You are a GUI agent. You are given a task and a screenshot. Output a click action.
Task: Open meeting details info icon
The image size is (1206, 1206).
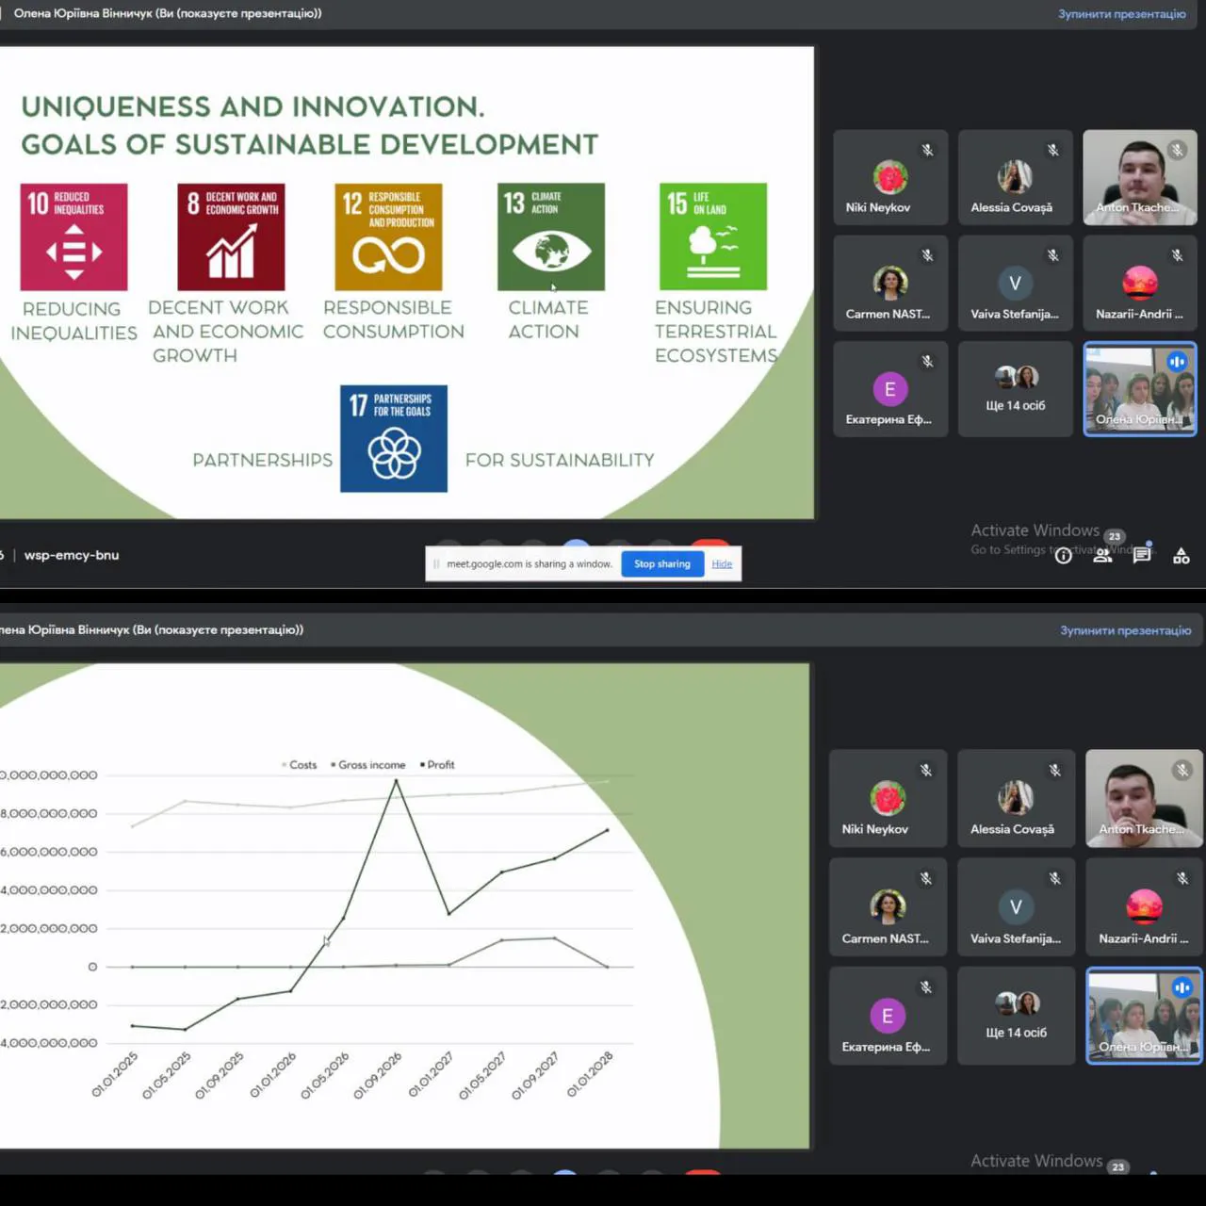[x=1064, y=555]
